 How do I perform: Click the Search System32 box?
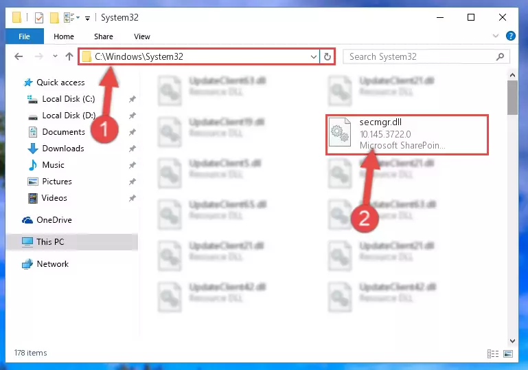(x=426, y=56)
